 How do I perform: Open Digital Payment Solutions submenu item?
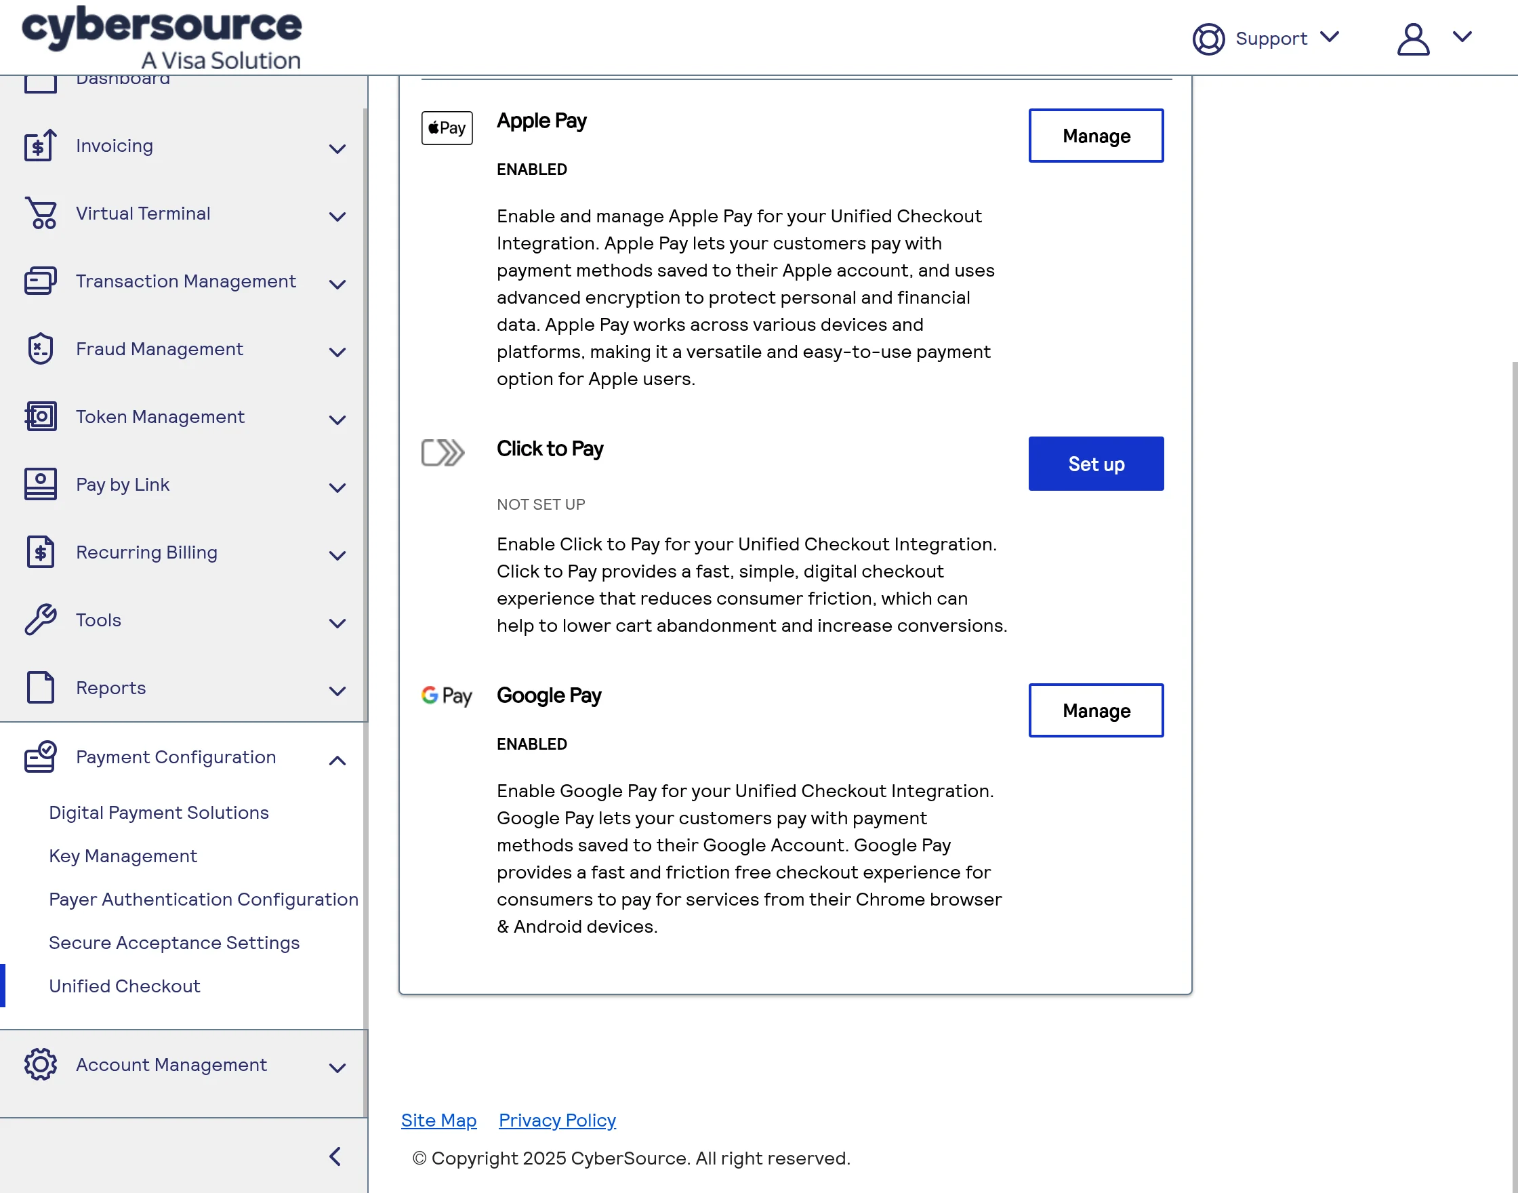(x=159, y=812)
